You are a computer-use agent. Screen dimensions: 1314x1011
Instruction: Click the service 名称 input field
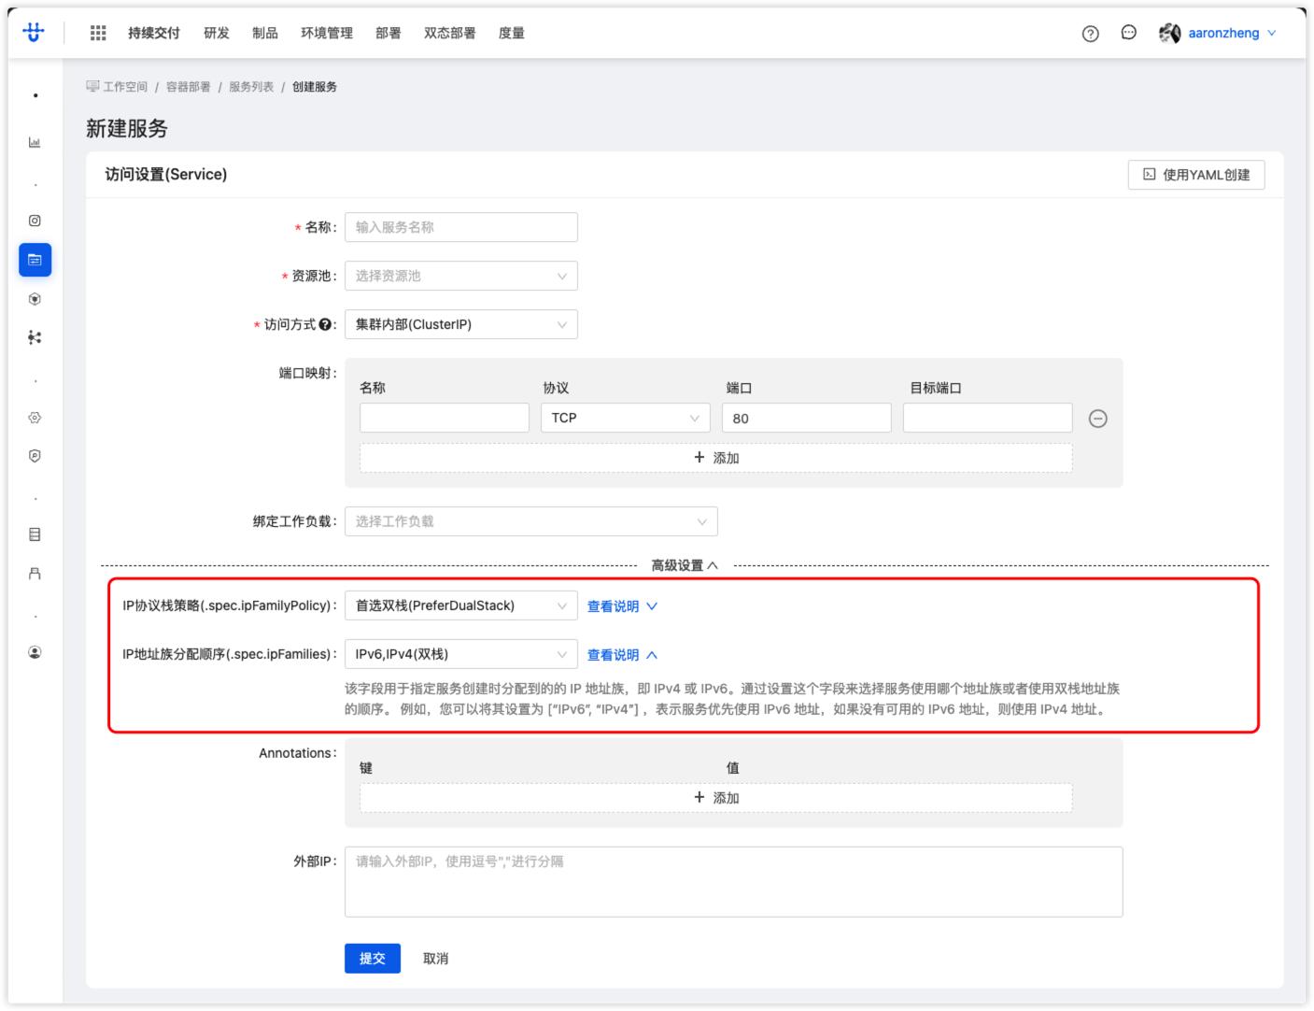460,227
